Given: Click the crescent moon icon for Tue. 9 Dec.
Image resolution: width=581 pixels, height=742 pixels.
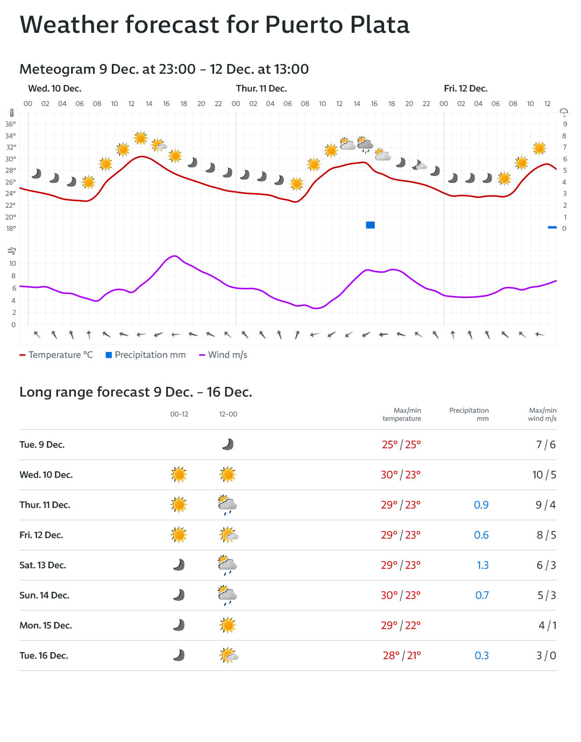Looking at the screenshot, I should coord(228,444).
